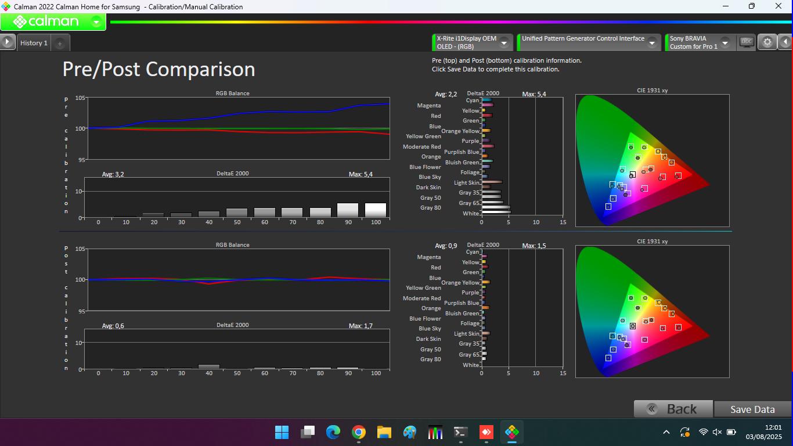Click the X-Rite i1Display OEM meter label
Image resolution: width=793 pixels, height=446 pixels.
tap(466, 42)
